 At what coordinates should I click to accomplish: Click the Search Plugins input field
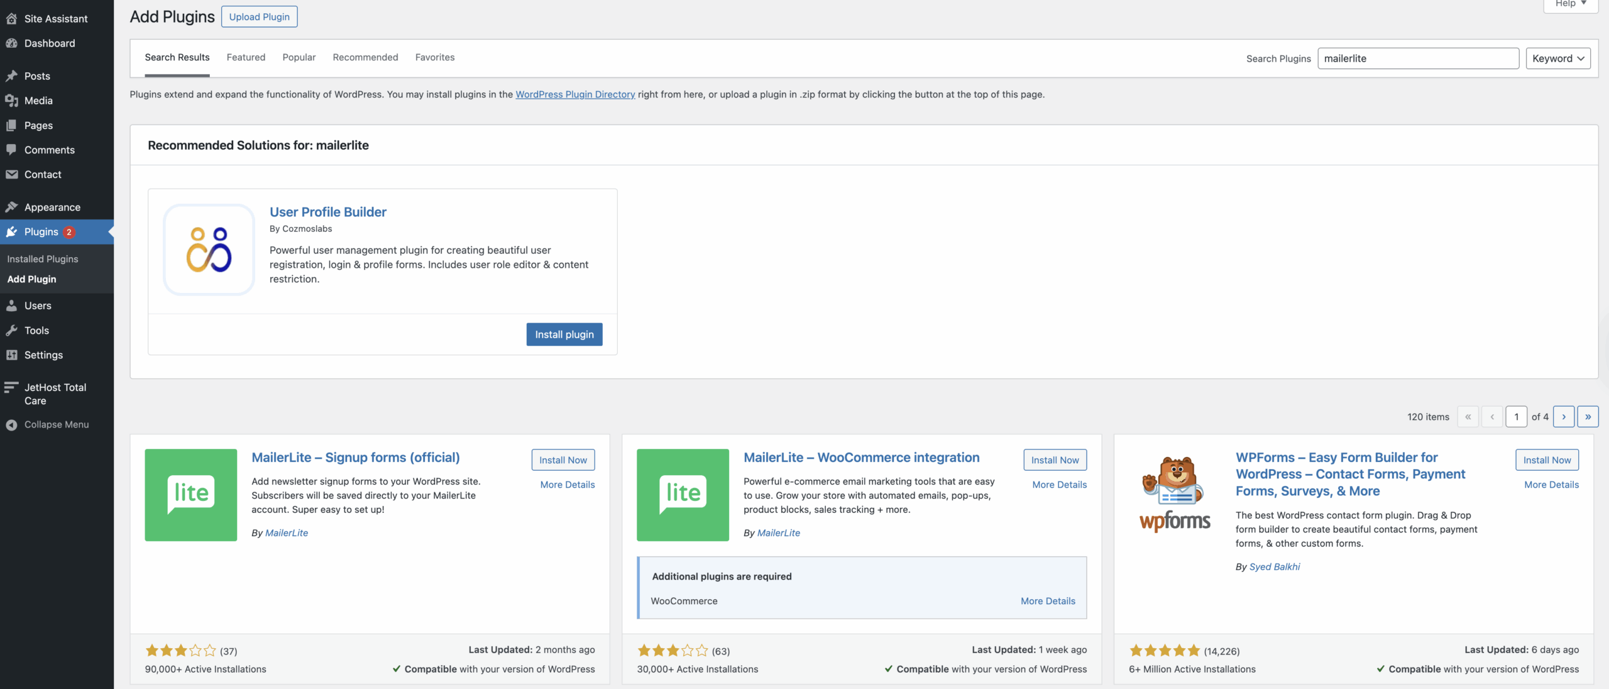click(x=1417, y=58)
